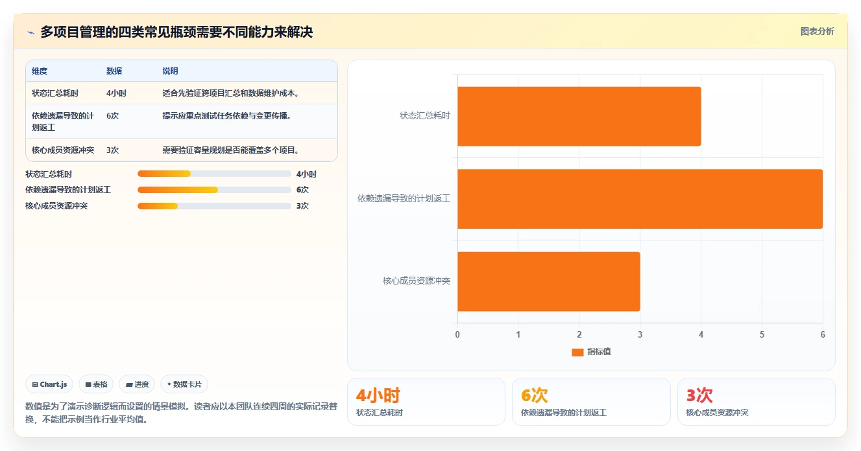This screenshot has height=451, width=861.
Task: Click the 状态汇总耗时 label left of its progress bar
Action: pos(49,174)
